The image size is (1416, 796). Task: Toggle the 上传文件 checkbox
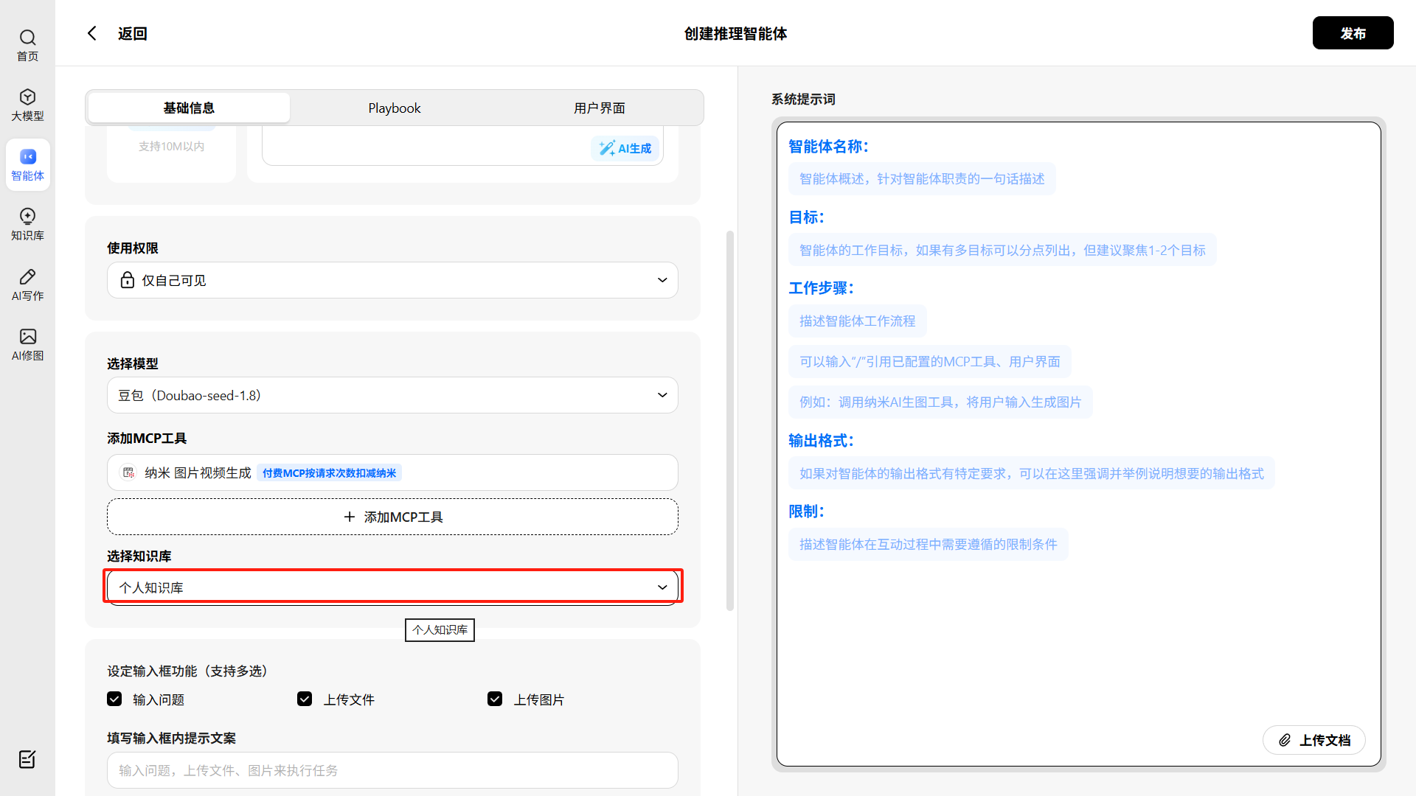[x=305, y=699]
